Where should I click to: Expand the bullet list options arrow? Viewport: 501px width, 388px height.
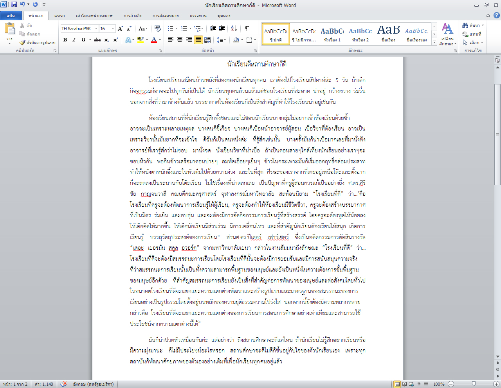[177, 29]
